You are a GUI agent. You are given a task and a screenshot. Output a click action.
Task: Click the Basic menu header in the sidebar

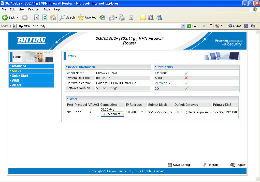[31, 57]
